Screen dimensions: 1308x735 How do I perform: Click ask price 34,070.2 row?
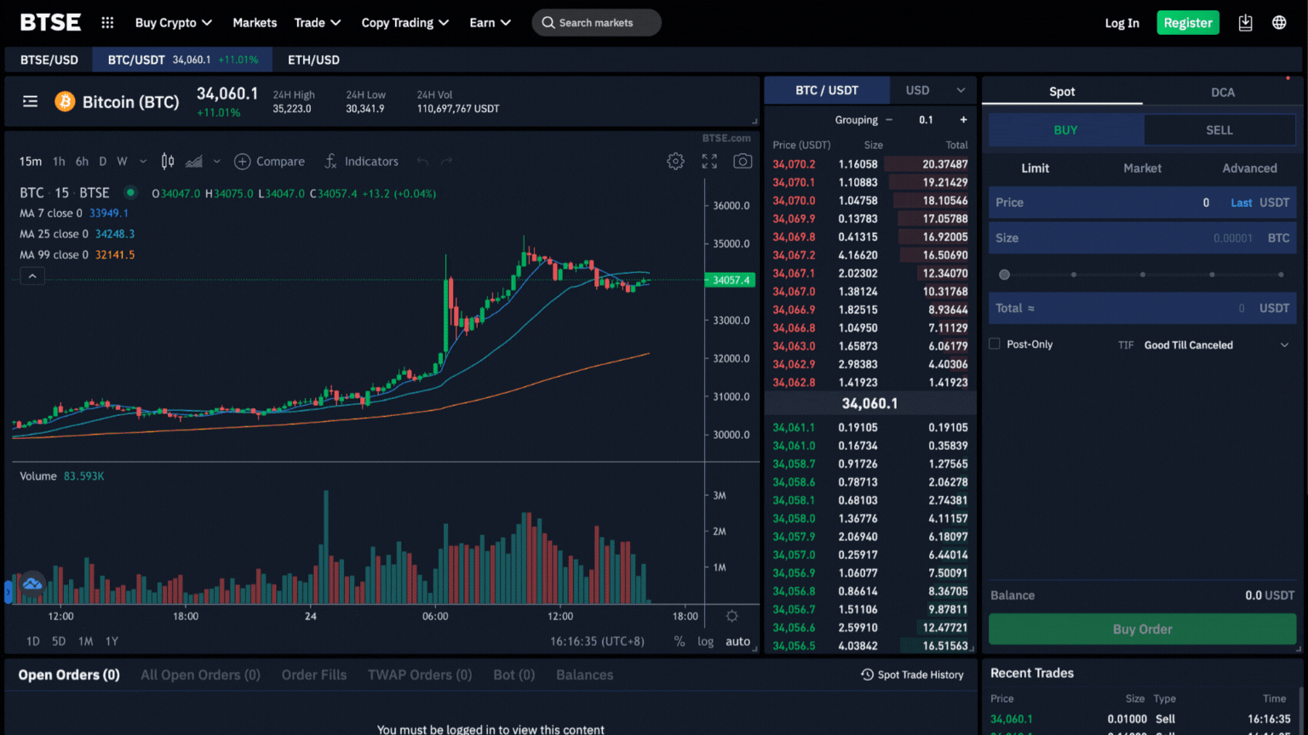(x=870, y=164)
